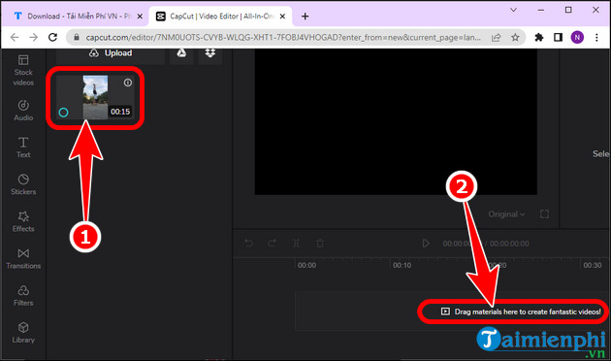The height and width of the screenshot is (361, 611).
Task: Go forward in the browser
Action: coord(34,38)
